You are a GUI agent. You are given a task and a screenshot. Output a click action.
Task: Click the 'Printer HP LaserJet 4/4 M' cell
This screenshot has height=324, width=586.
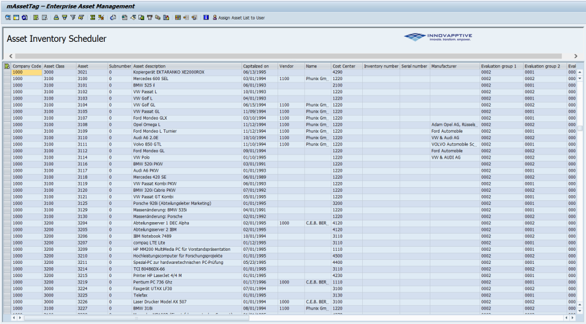coord(187,275)
